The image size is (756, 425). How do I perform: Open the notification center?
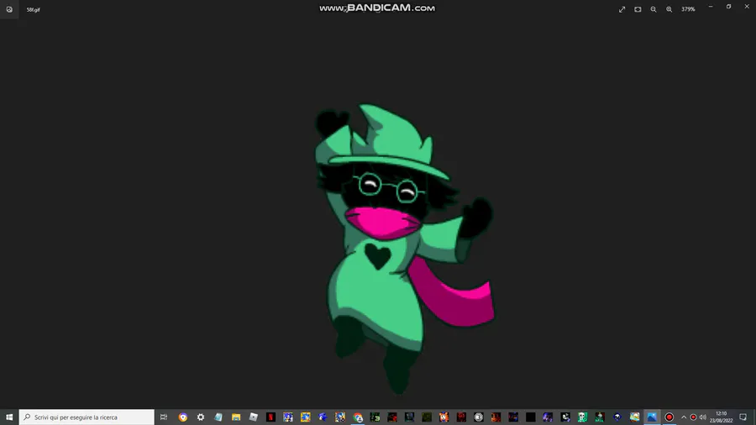click(x=743, y=417)
